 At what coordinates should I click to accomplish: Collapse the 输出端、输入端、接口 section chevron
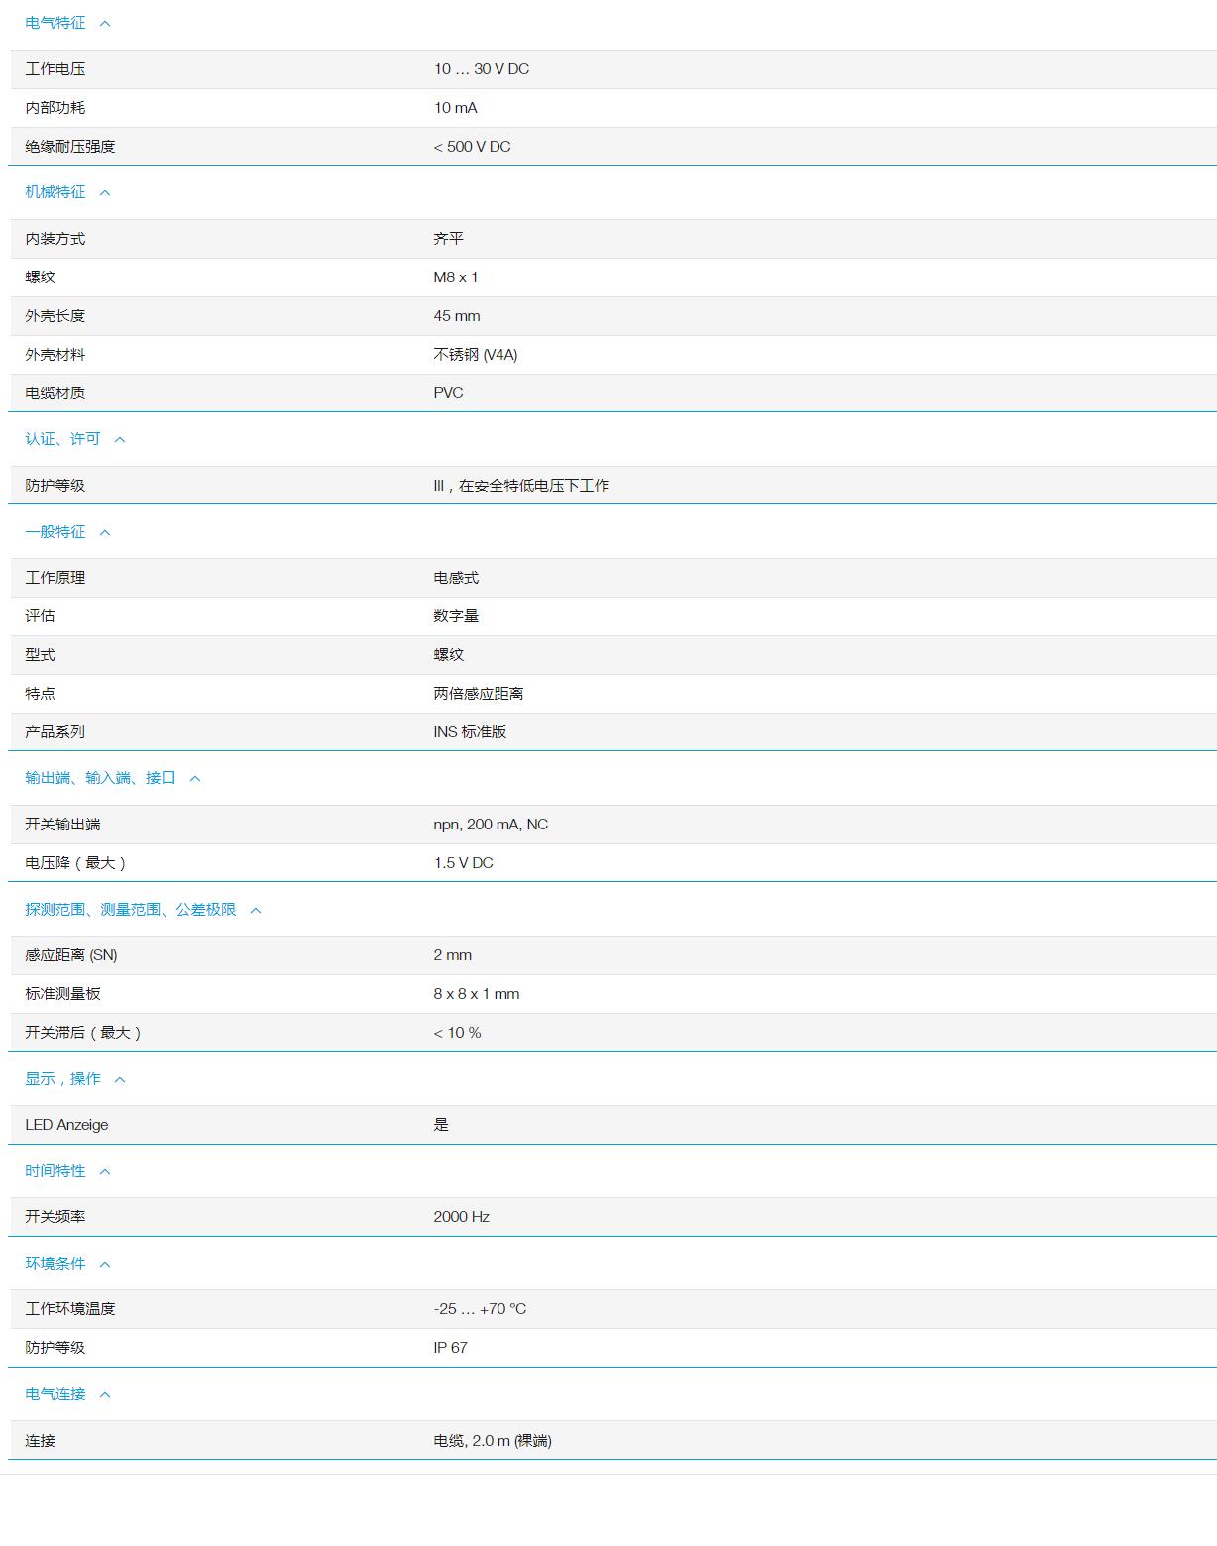click(194, 778)
